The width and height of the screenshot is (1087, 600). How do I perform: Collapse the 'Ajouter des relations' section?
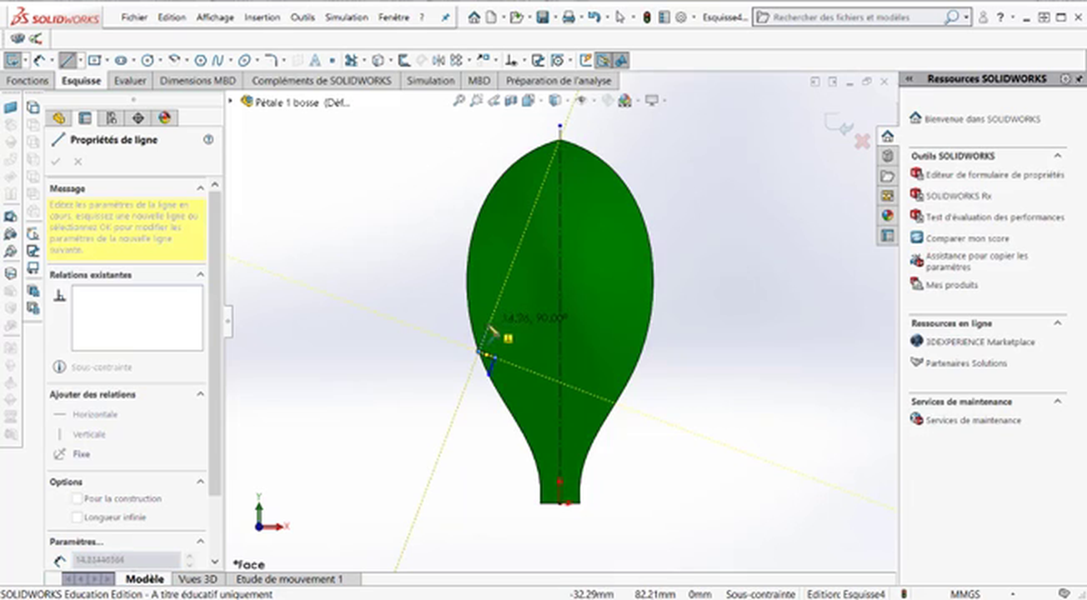[x=200, y=394]
